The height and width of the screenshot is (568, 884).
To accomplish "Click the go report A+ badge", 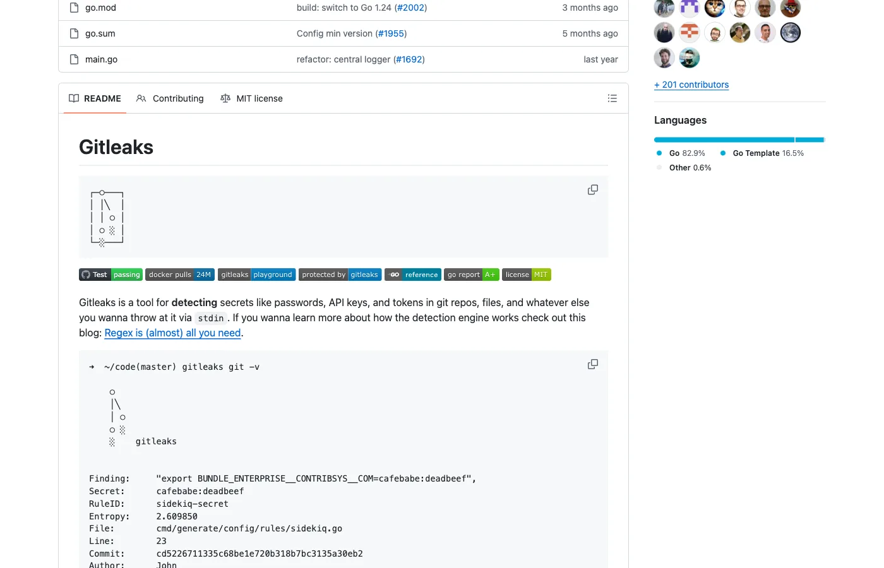I will click(471, 275).
